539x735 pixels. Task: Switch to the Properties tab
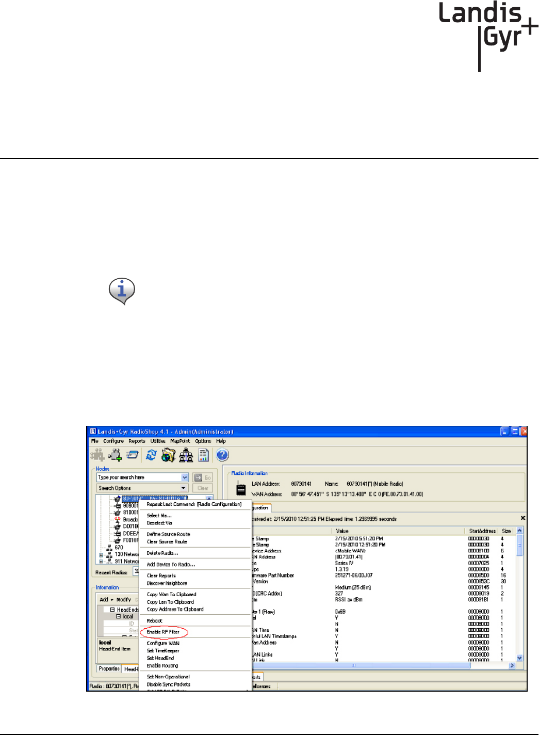(109, 668)
